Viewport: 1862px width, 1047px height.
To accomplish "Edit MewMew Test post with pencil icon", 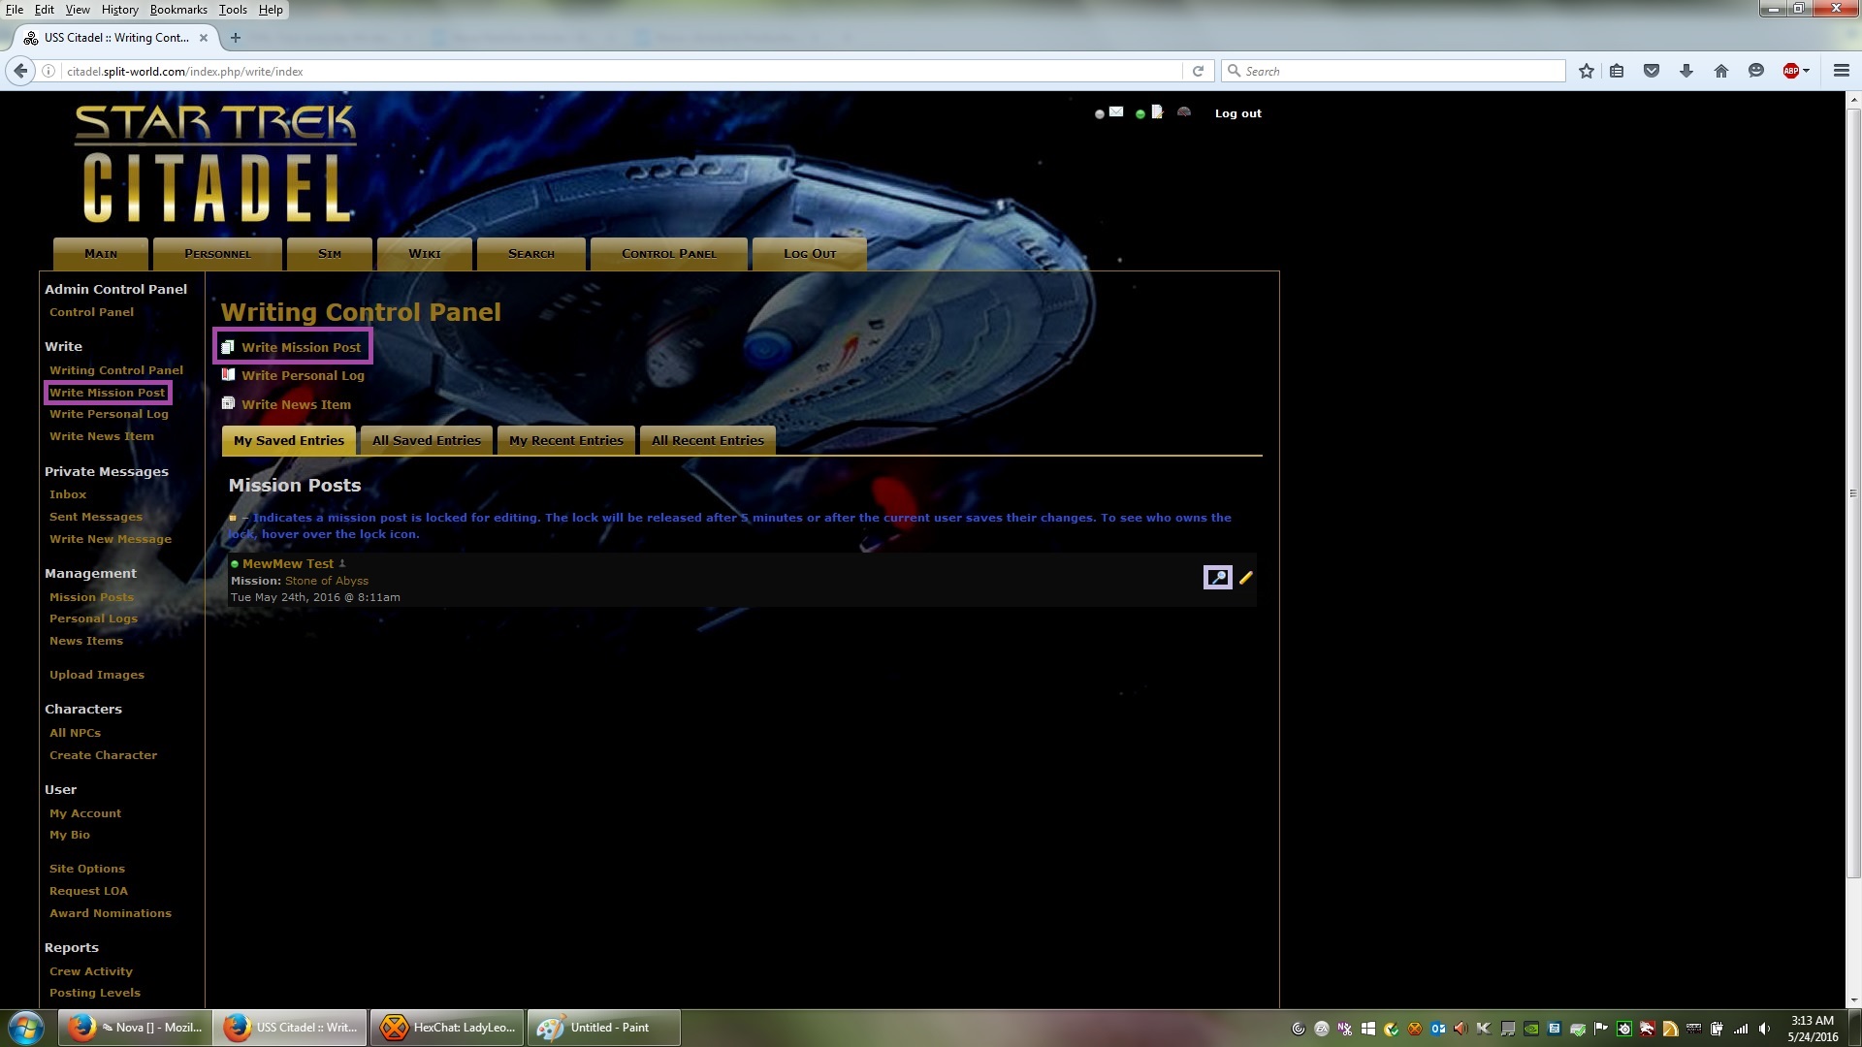I will [1246, 578].
